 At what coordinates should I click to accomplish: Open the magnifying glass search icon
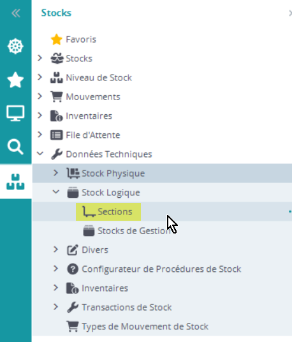[x=15, y=147]
